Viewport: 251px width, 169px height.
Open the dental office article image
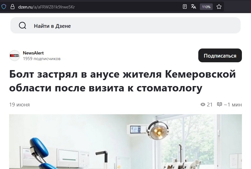[x=125, y=141]
